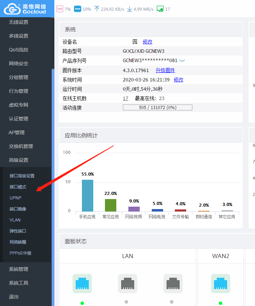Screen dimensions: 255x306
Task: Click router model GOCLOUD GCNEW3 text
Action: [144, 51]
